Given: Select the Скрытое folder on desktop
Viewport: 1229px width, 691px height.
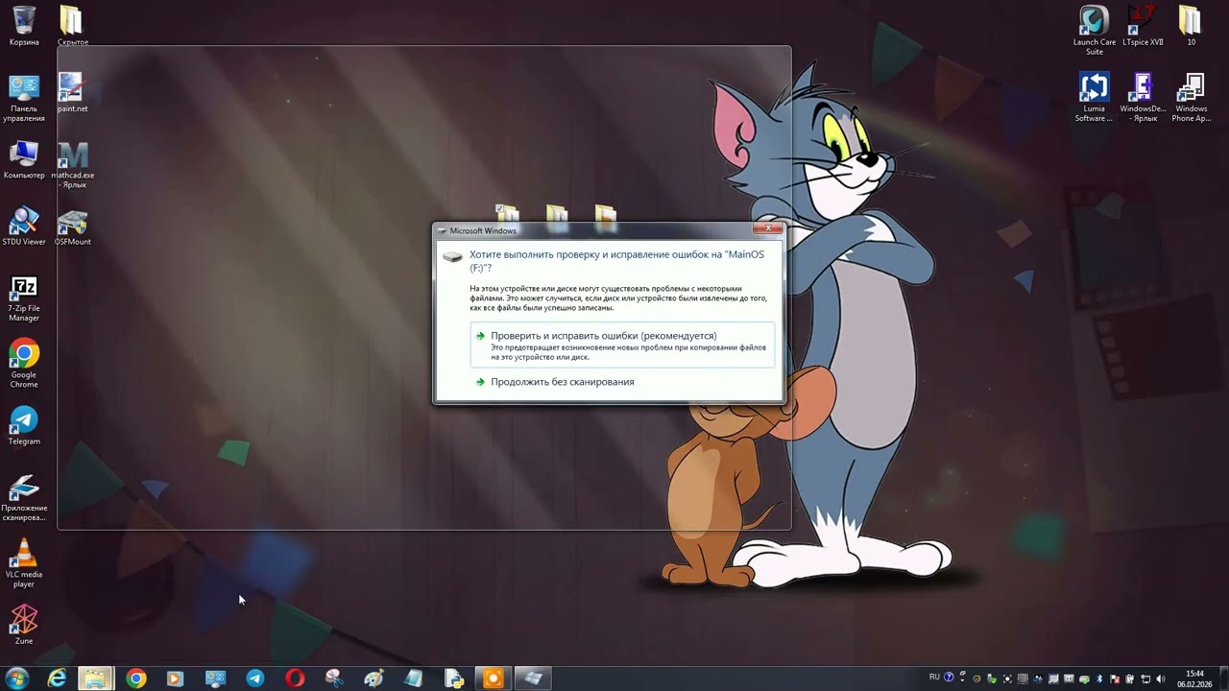Looking at the screenshot, I should (x=73, y=26).
